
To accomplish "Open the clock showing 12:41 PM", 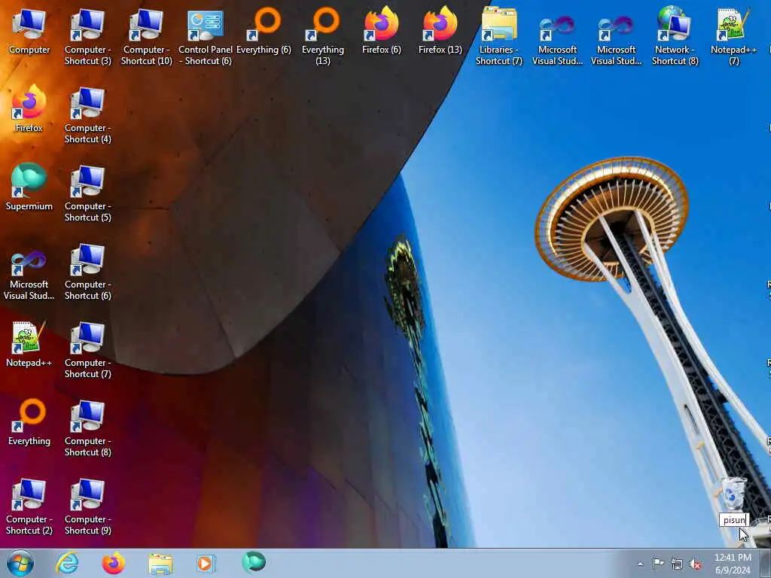I will pos(733,564).
